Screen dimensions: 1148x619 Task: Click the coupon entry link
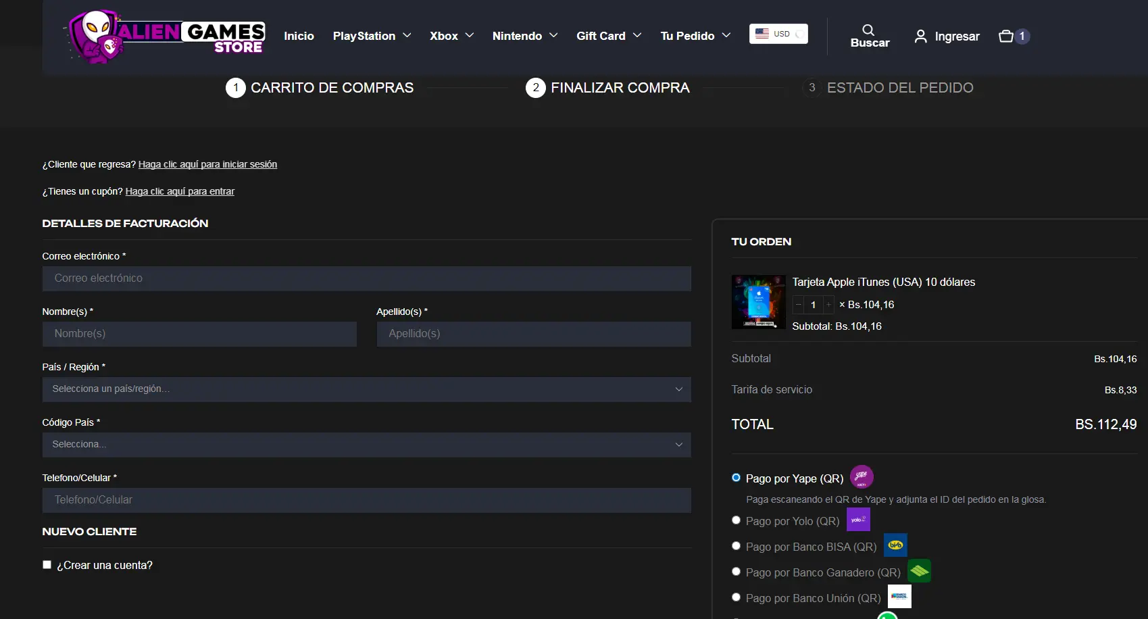pos(180,191)
